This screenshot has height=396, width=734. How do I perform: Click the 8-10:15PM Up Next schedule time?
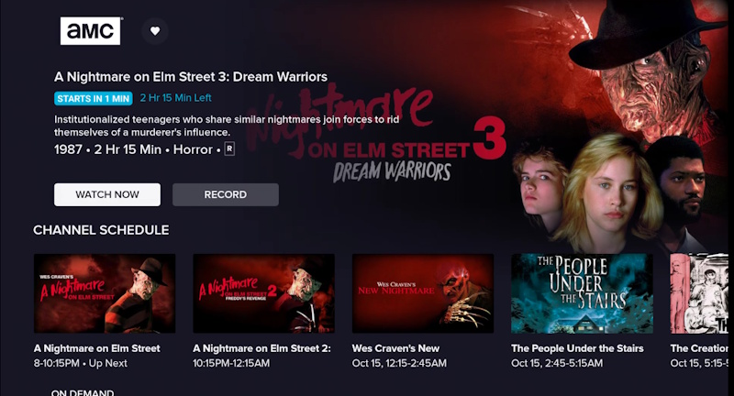(x=82, y=363)
